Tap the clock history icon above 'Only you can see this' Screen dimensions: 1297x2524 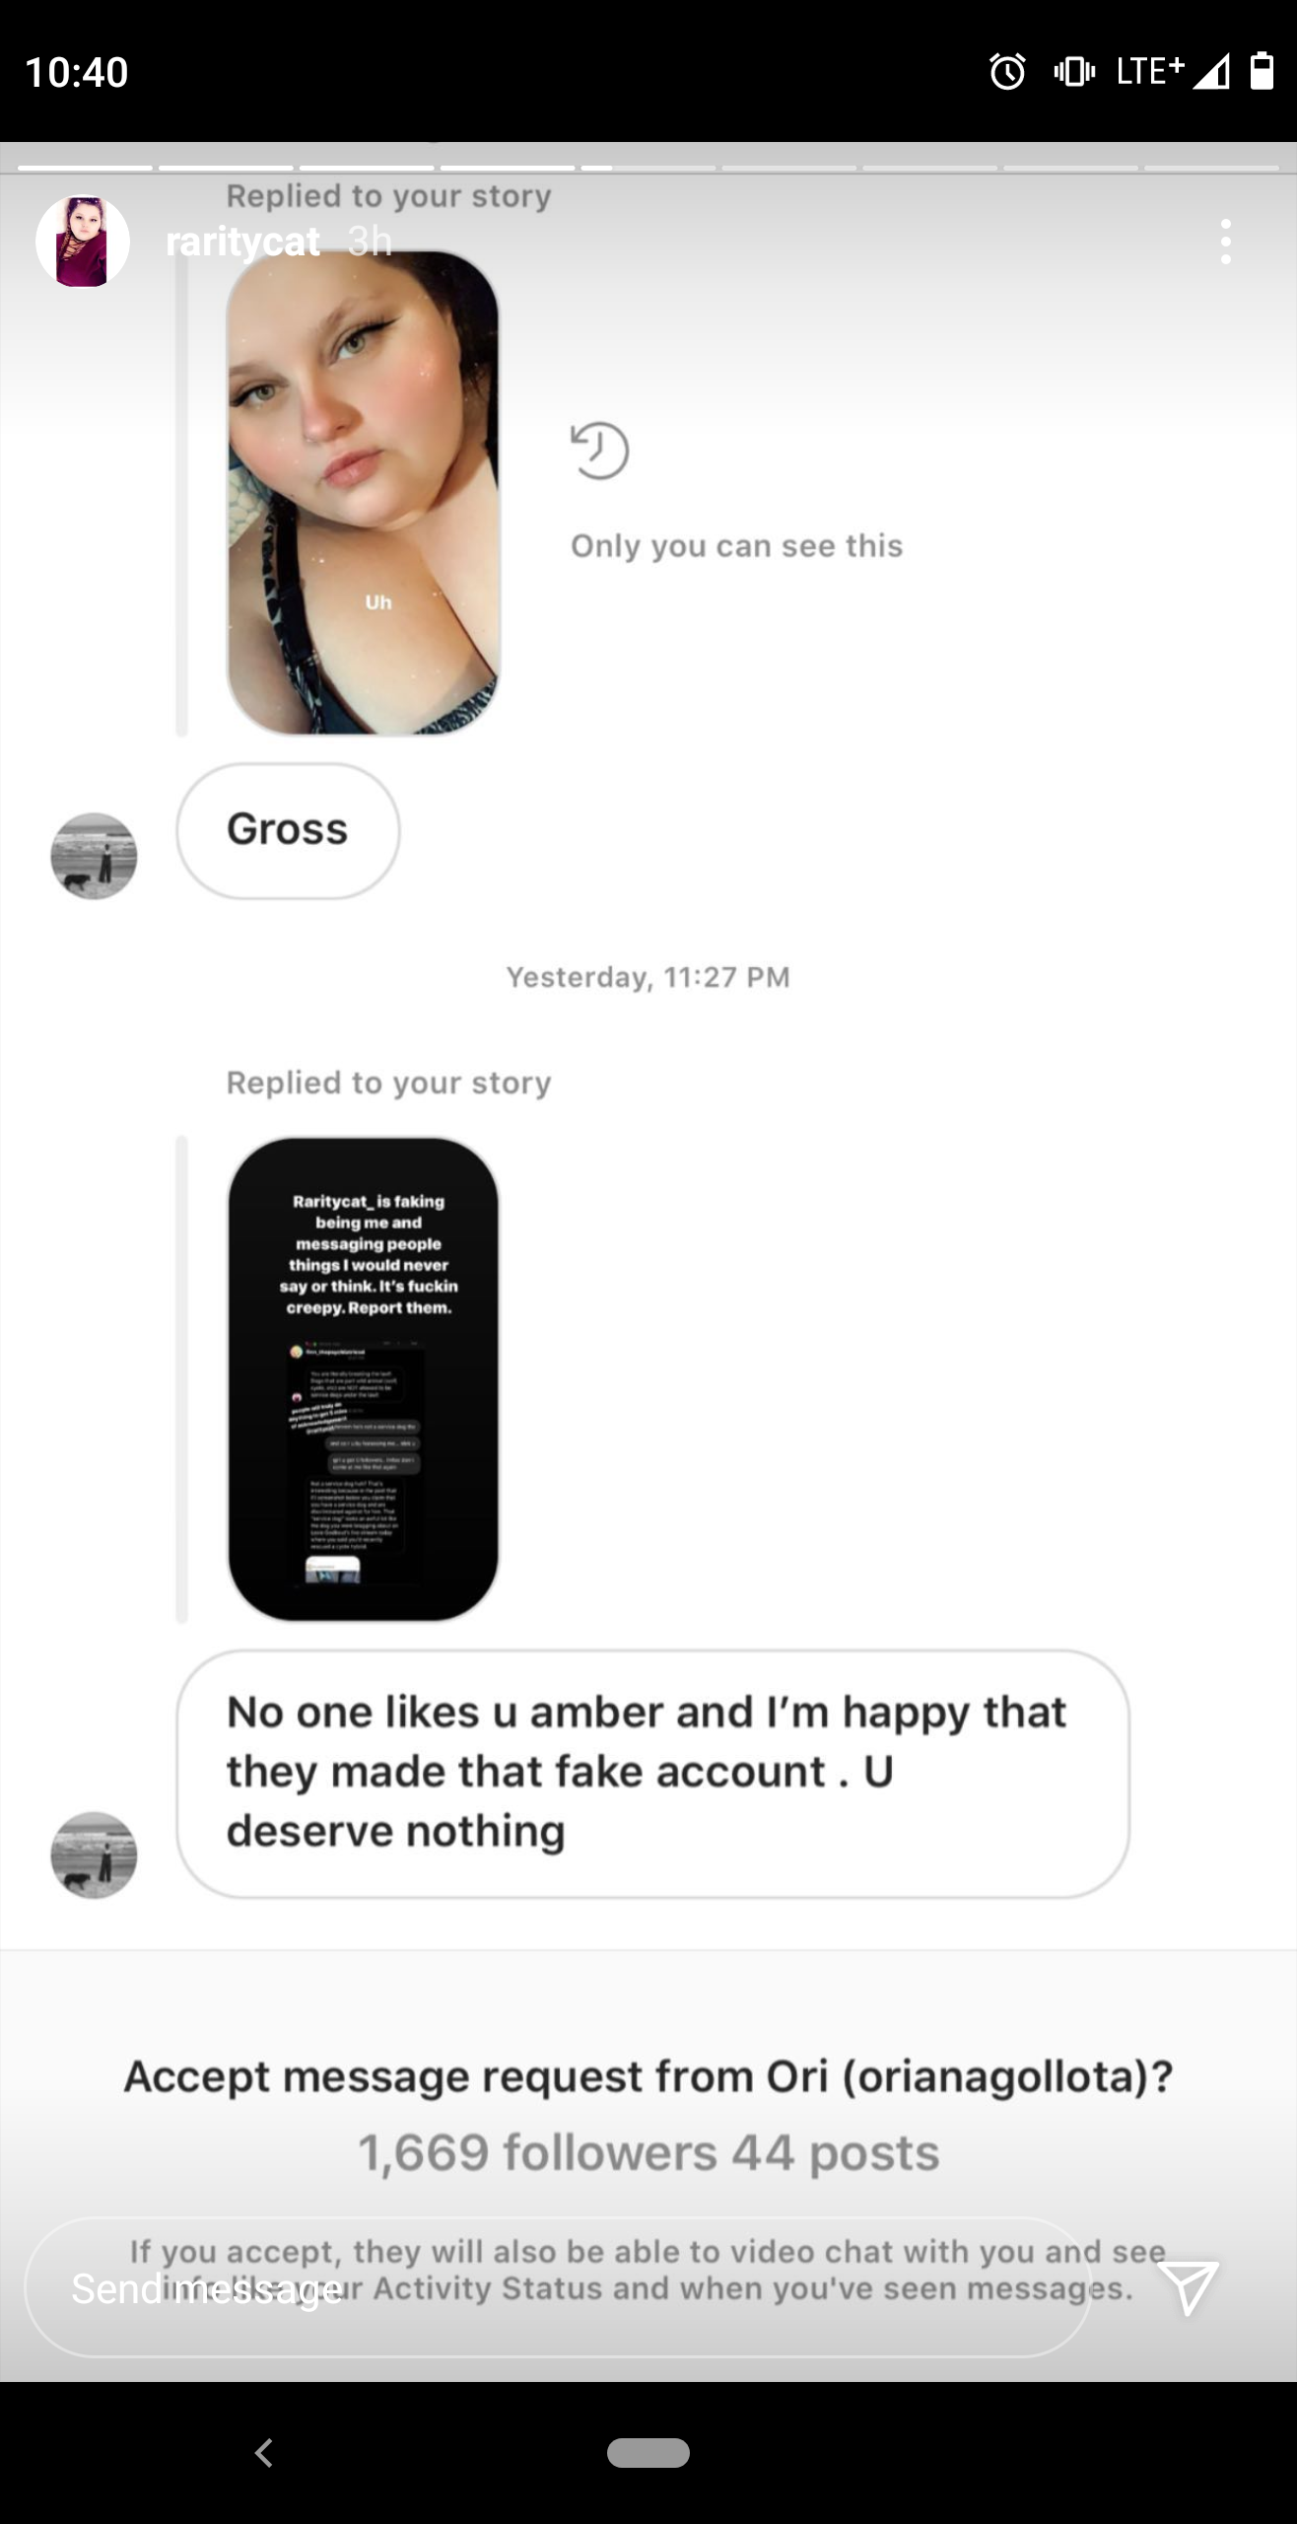[x=599, y=451]
